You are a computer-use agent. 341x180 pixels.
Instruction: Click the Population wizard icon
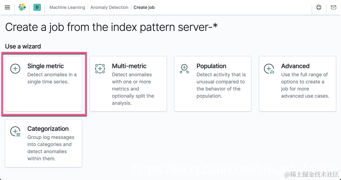pyautogui.click(x=184, y=69)
